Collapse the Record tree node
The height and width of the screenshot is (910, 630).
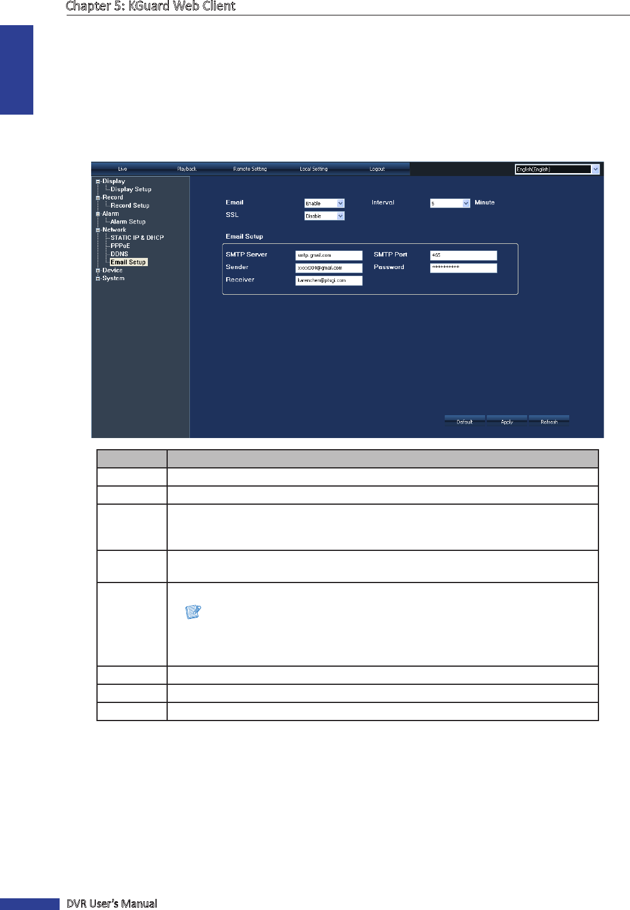click(98, 198)
